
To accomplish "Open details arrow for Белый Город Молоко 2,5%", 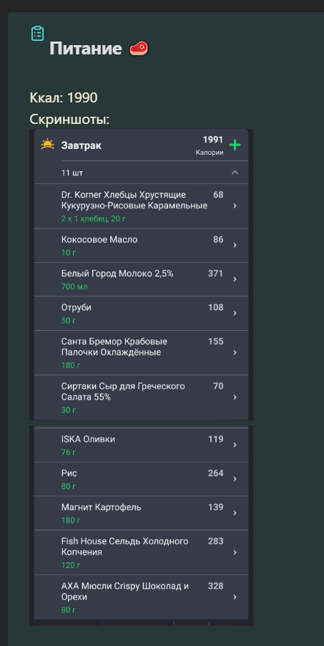I will [235, 279].
